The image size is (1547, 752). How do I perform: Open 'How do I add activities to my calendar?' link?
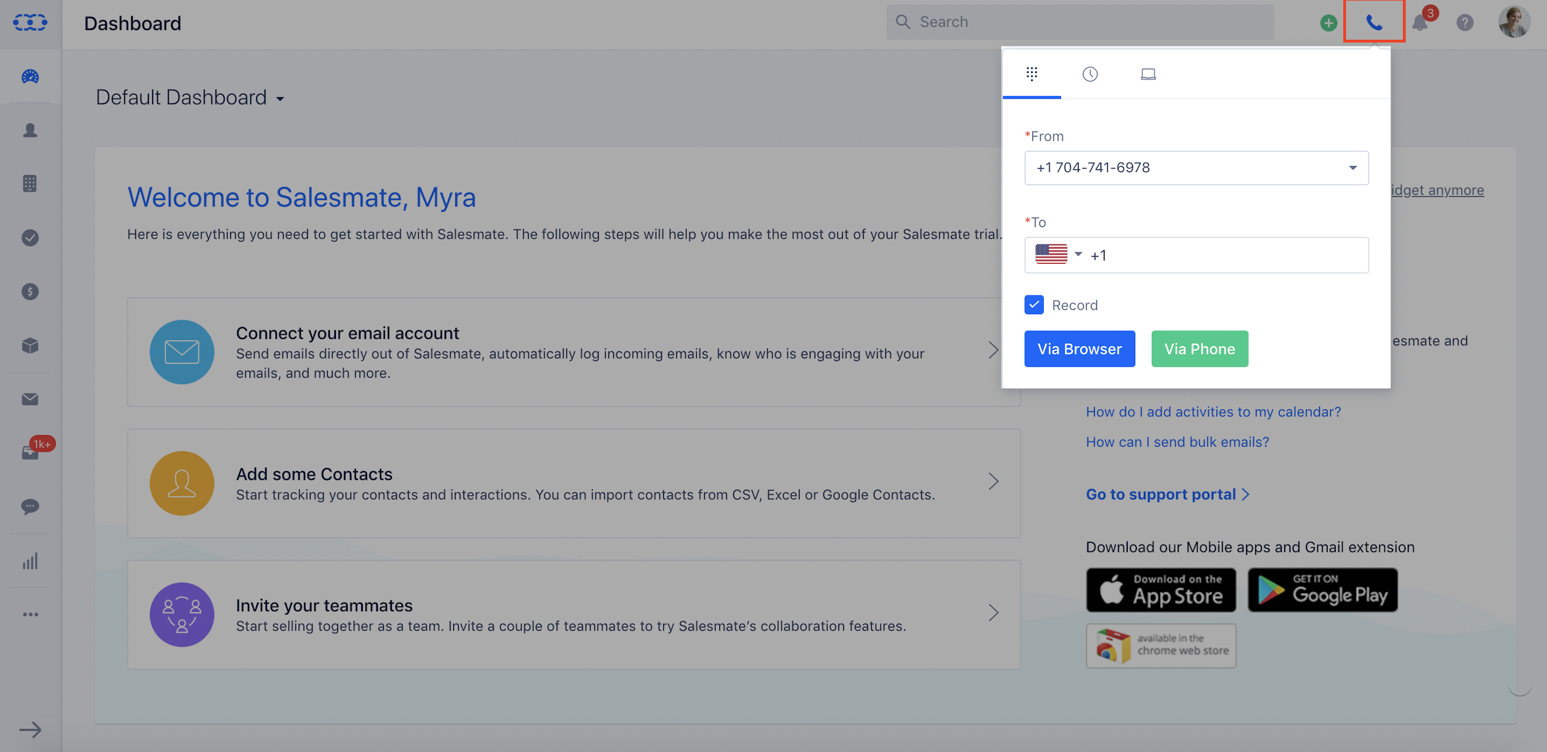(1213, 413)
